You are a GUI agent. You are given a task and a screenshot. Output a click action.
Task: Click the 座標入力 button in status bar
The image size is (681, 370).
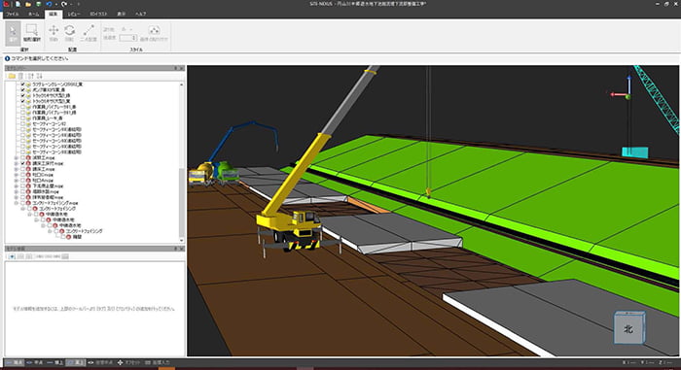coord(158,362)
